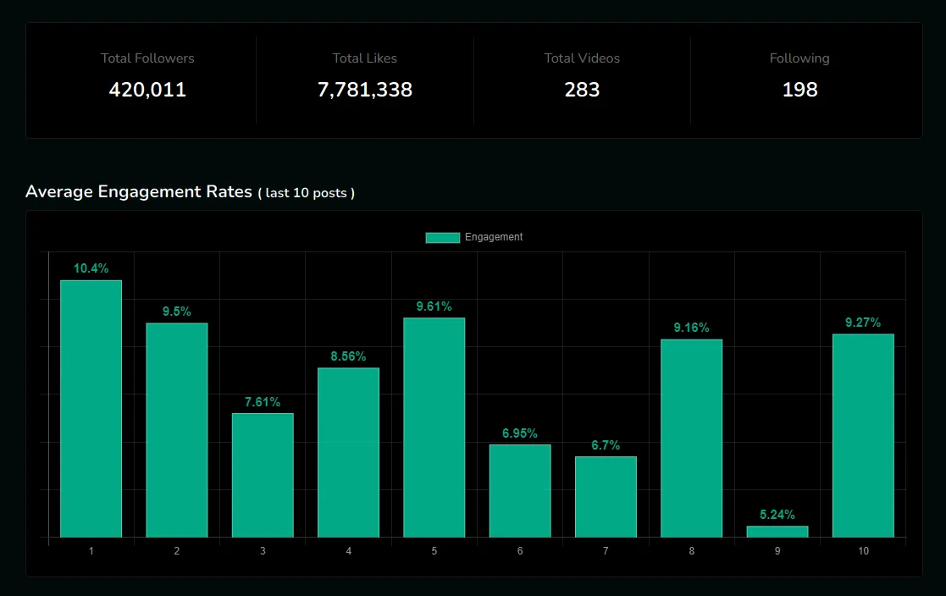Viewport: 946px width, 596px height.
Task: Select the bar for post 6
Action: pos(520,490)
